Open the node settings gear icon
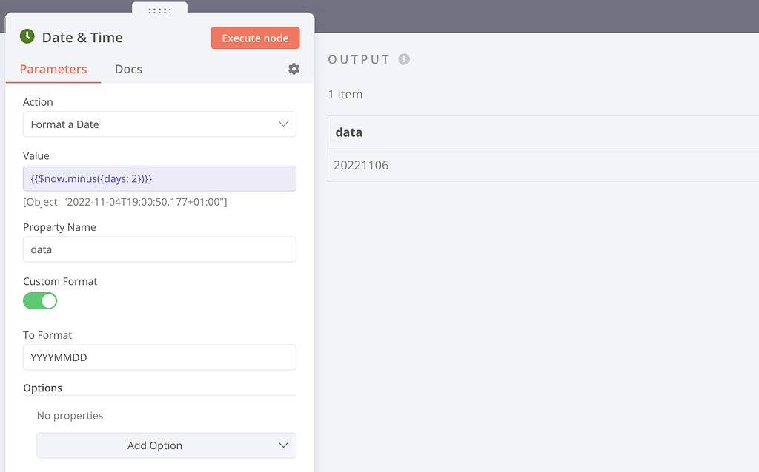759x472 pixels. click(294, 68)
